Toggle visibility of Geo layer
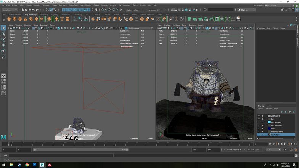 [258, 128]
